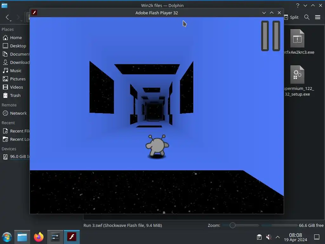The height and width of the screenshot is (244, 325).
Task: Click Split view button in Dolphin
Action: click(x=291, y=17)
